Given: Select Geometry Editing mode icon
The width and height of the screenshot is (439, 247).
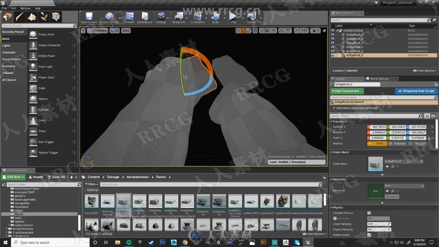Looking at the screenshot, I should [56, 17].
